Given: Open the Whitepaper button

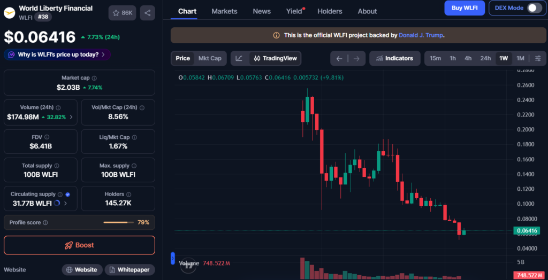Looking at the screenshot, I should 130,270.
